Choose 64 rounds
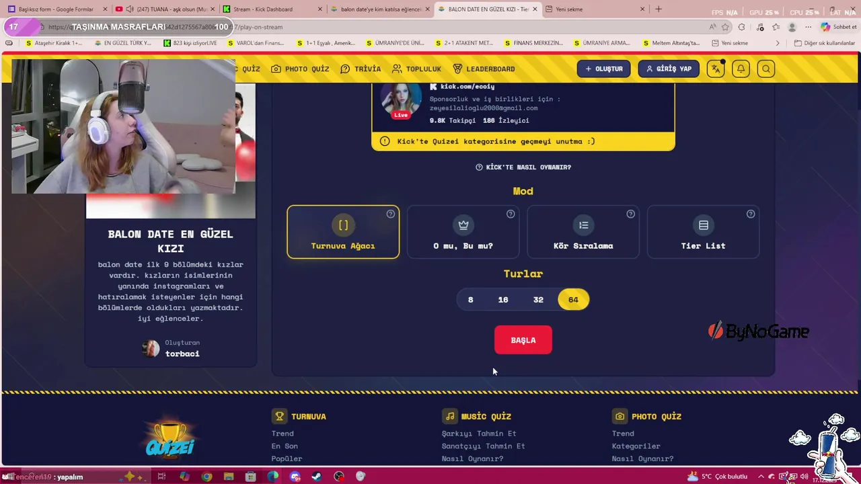The width and height of the screenshot is (861, 484). (573, 300)
